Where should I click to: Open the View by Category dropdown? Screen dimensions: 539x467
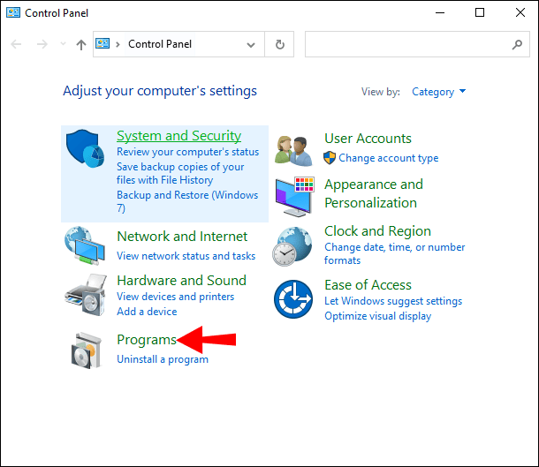tap(438, 92)
